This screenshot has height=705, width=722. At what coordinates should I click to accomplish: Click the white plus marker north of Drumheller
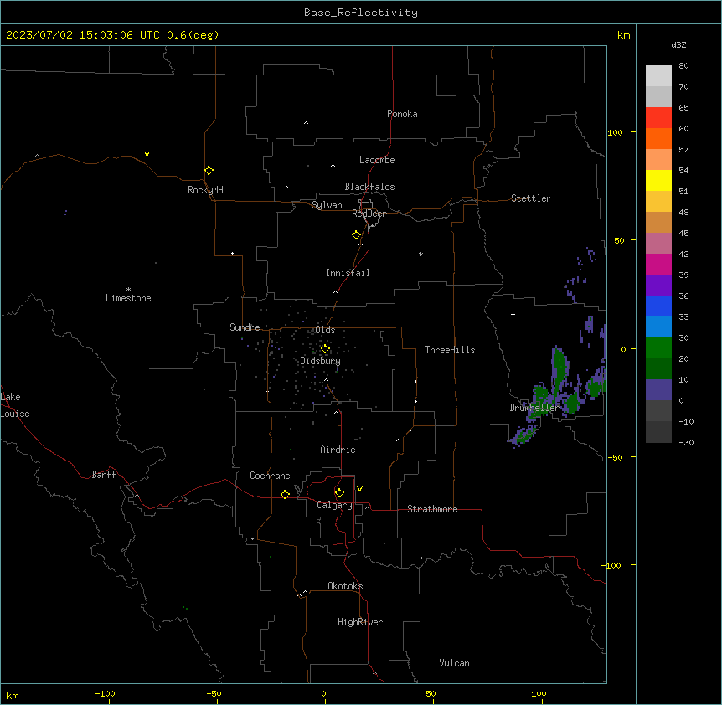click(x=513, y=314)
